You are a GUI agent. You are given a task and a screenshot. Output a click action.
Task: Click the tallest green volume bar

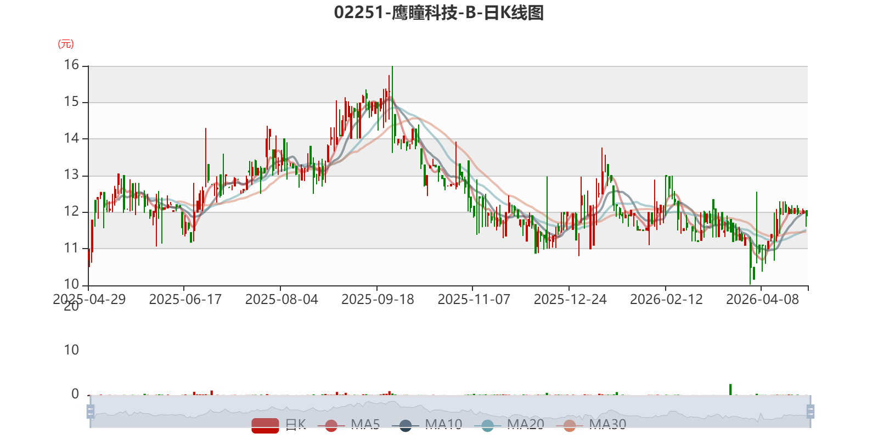click(730, 389)
